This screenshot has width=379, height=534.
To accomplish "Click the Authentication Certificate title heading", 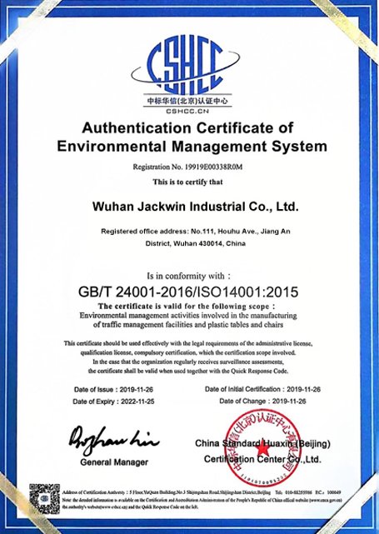I will coord(192,137).
